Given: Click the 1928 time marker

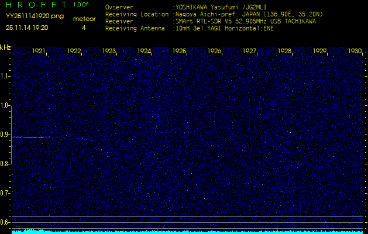Looking at the screenshot, I should click(285, 51).
